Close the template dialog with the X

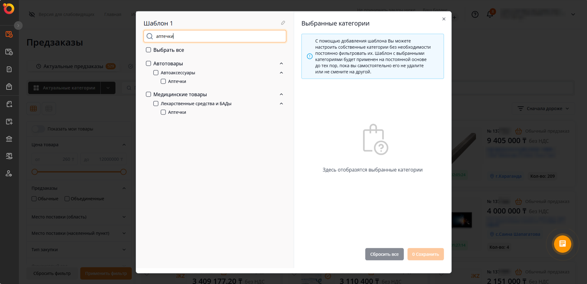tap(444, 19)
